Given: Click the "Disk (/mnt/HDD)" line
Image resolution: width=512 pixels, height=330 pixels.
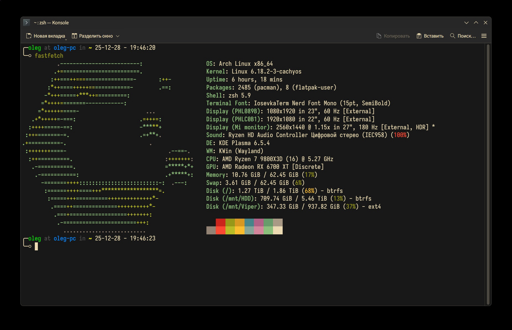Looking at the screenshot, I should [x=289, y=198].
